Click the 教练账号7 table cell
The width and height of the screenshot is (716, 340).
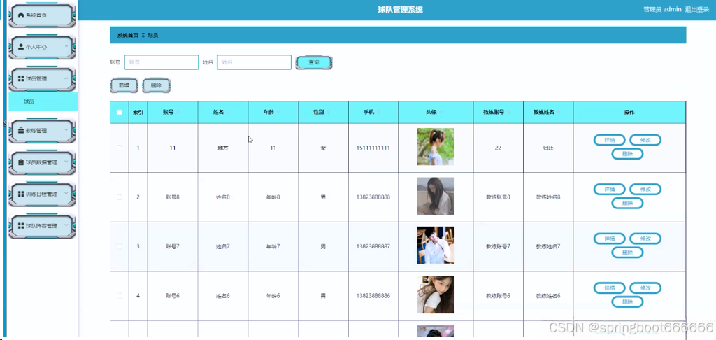click(498, 247)
